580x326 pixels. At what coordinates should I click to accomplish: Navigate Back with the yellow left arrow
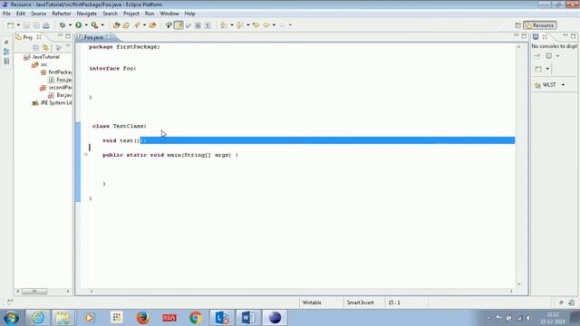pyautogui.click(x=266, y=25)
